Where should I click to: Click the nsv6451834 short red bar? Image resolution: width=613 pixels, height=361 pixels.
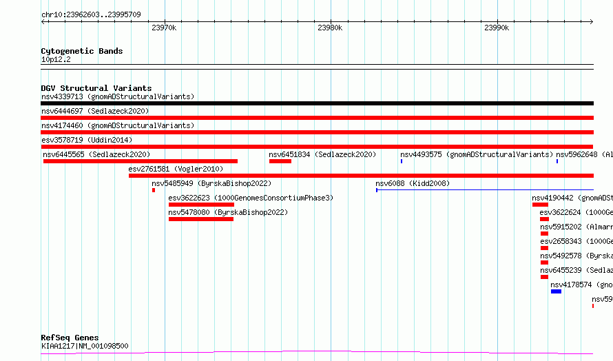tap(280, 161)
